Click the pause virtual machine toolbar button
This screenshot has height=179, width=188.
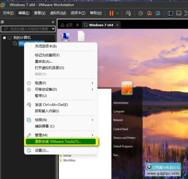(x=111, y=13)
